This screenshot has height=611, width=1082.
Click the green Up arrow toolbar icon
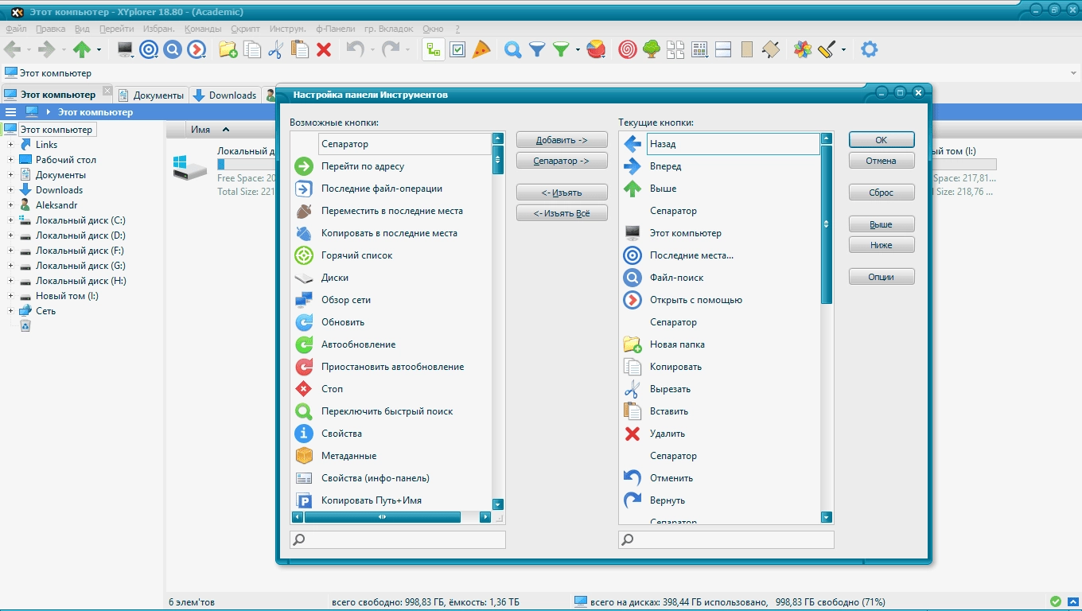[x=81, y=49]
